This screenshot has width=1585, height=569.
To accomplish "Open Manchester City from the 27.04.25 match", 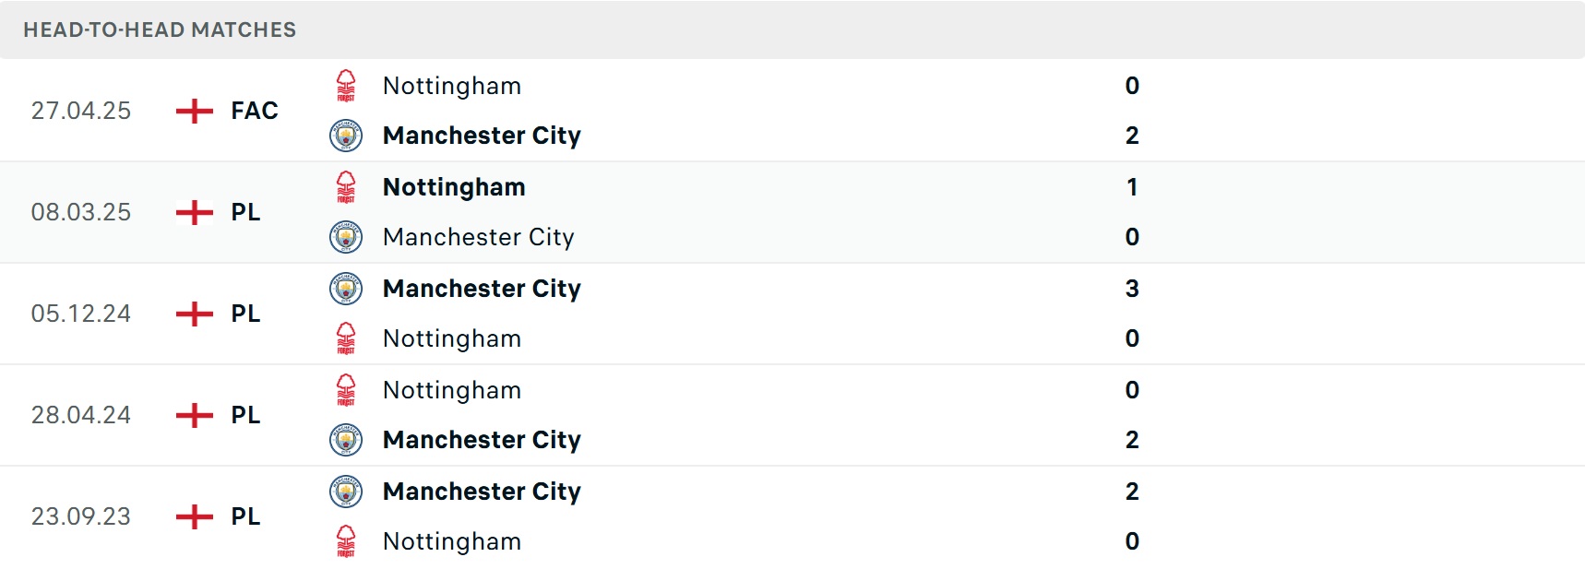I will pos(482,136).
